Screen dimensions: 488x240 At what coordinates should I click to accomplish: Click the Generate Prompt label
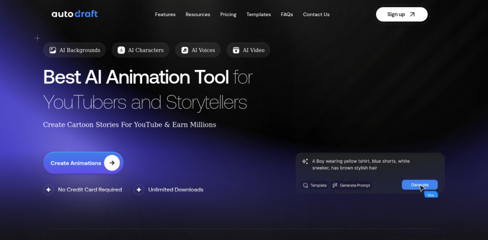coord(355,185)
